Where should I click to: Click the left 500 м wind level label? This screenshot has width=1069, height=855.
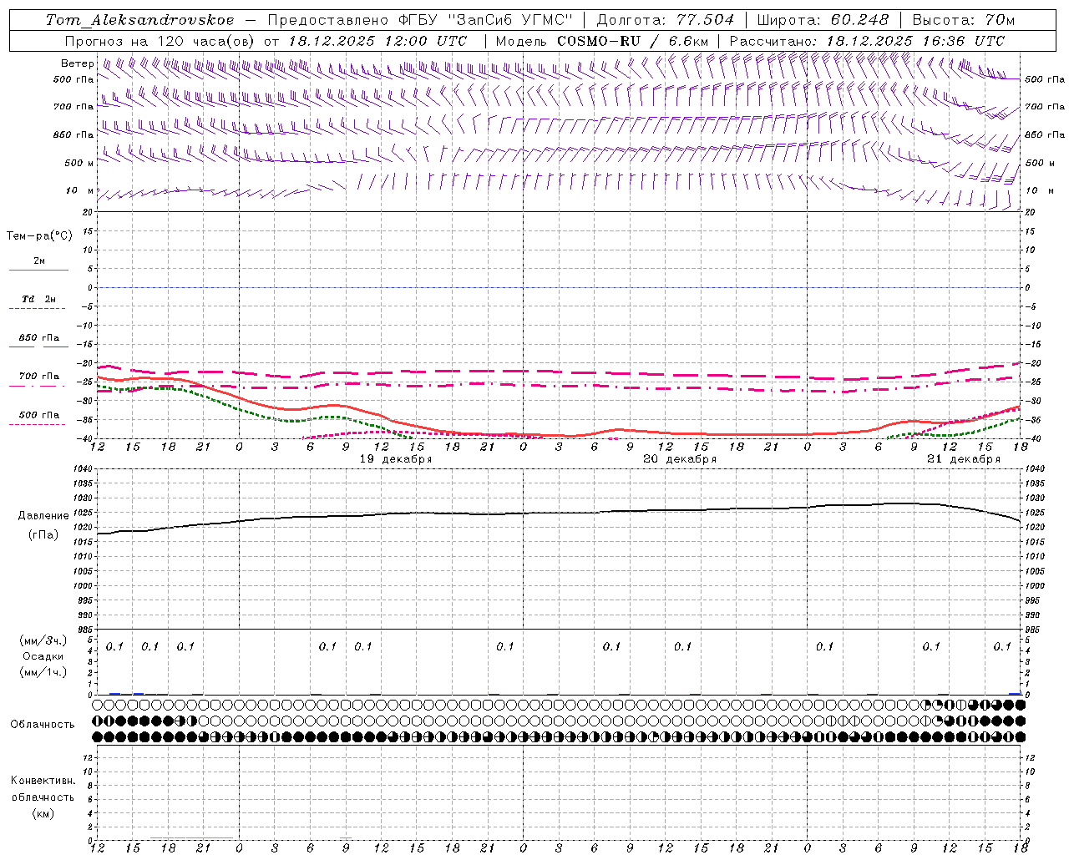(x=79, y=163)
